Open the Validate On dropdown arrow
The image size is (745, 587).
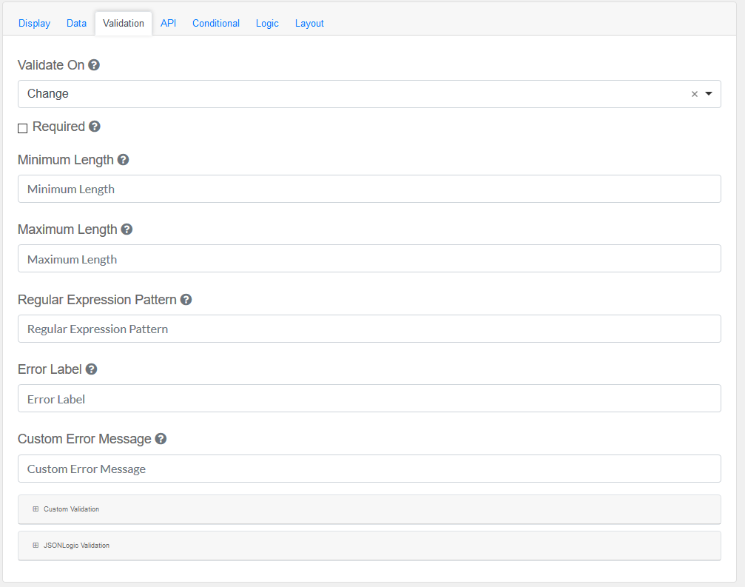coord(709,94)
